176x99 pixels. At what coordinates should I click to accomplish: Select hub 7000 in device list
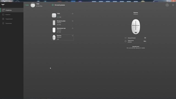tap(62, 15)
